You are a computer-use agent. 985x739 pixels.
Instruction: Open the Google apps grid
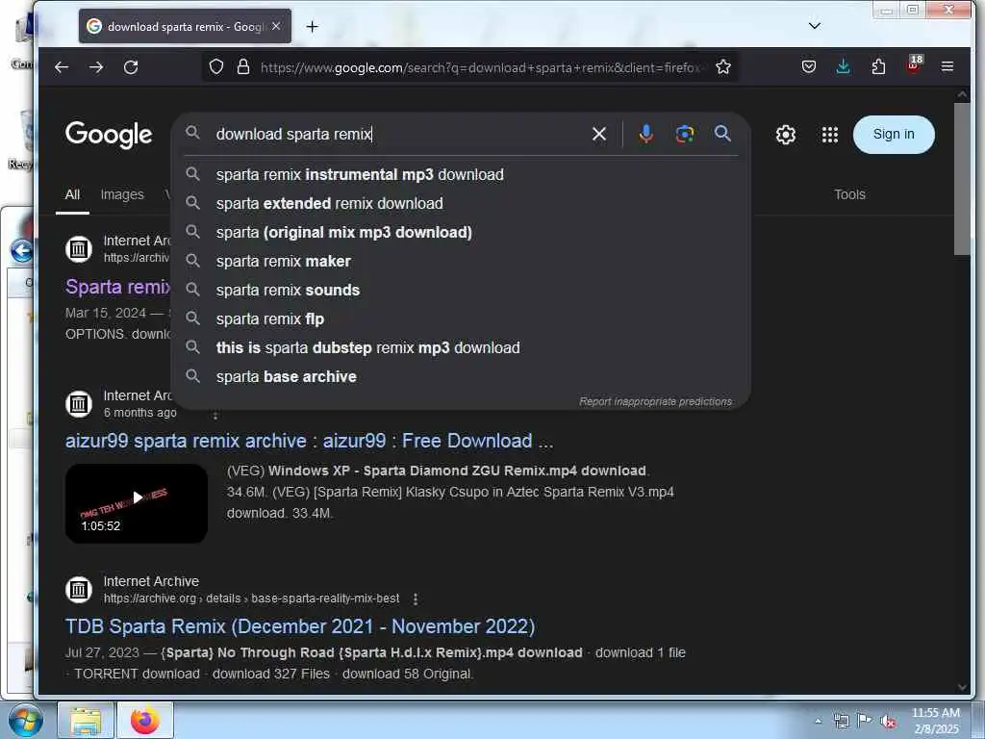coord(830,135)
